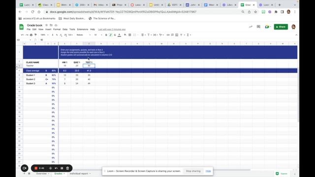Open the functions sigma dropdown
Image resolution: width=315 pixels, height=177 pixels.
(189, 35)
